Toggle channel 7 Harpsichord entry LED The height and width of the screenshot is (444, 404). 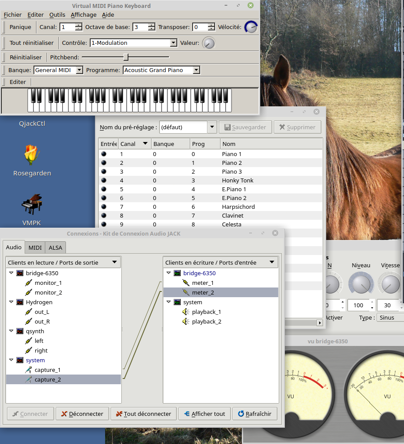[104, 207]
